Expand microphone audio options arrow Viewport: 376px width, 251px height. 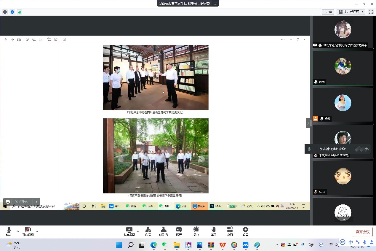[18, 231]
